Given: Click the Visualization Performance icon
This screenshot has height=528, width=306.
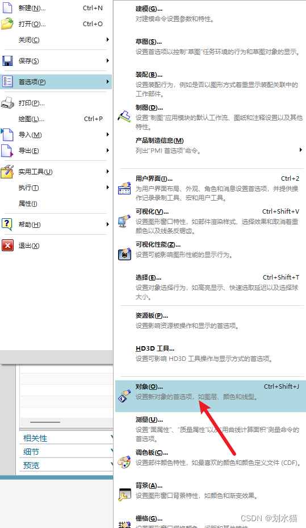Looking at the screenshot, I should pos(124,253).
